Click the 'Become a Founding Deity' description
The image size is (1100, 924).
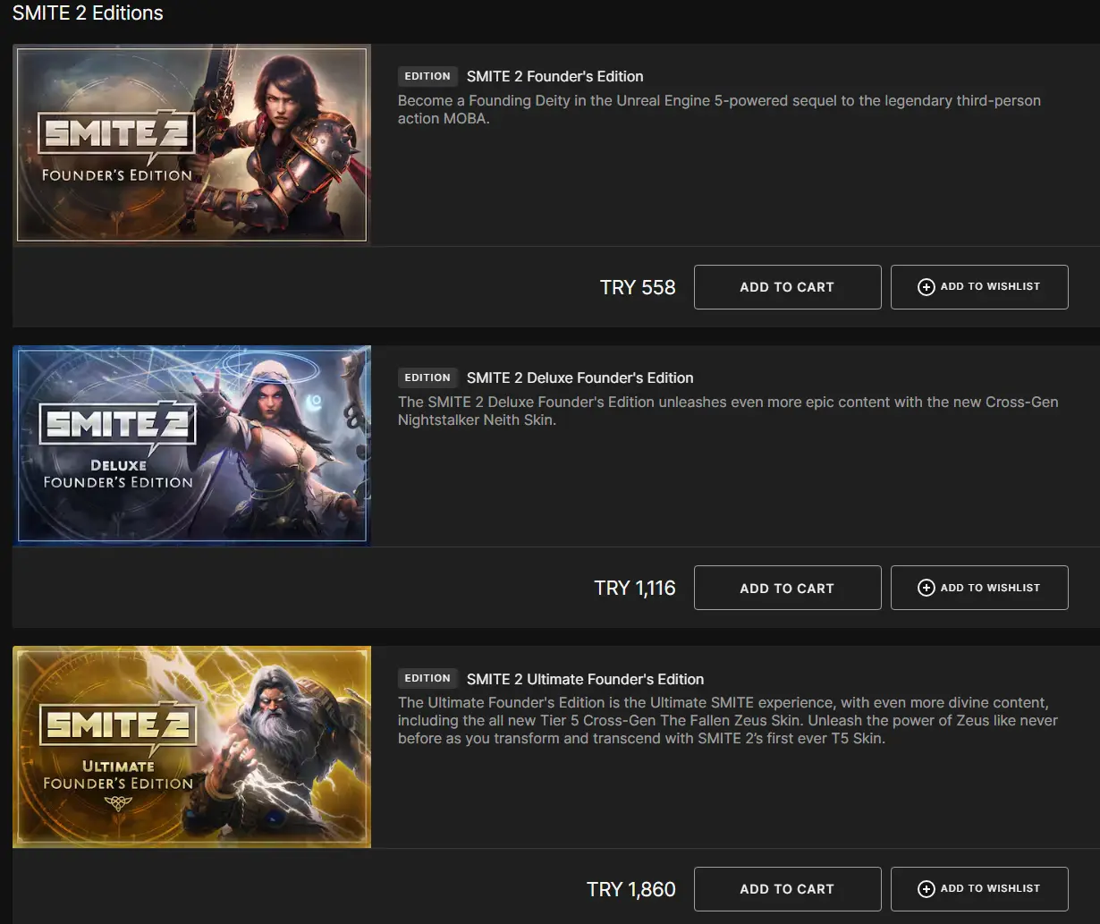pos(719,109)
